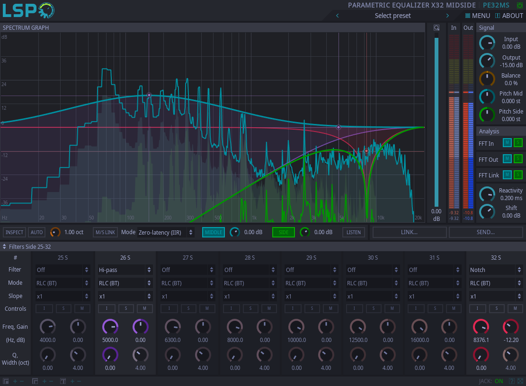The image size is (526, 386).
Task: Click the Input gain knob
Action: 487,43
